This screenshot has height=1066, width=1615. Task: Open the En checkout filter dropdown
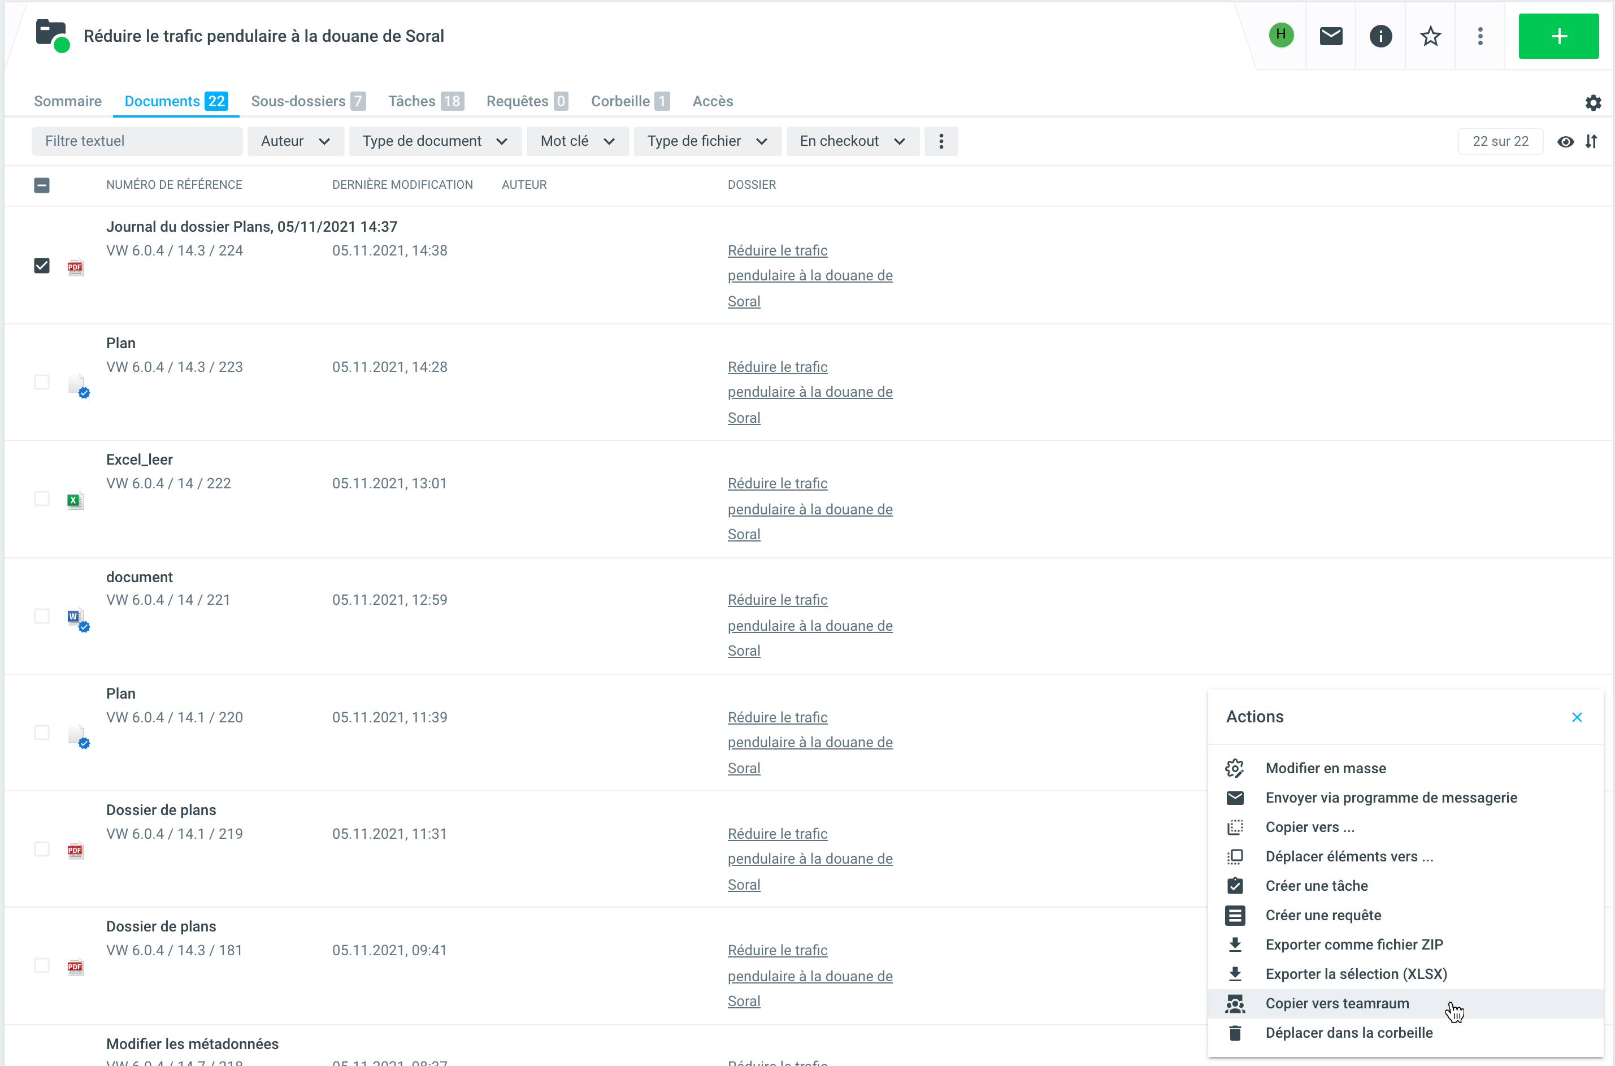tap(852, 141)
